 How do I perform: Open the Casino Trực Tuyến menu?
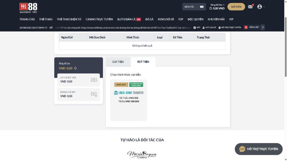pos(99,19)
